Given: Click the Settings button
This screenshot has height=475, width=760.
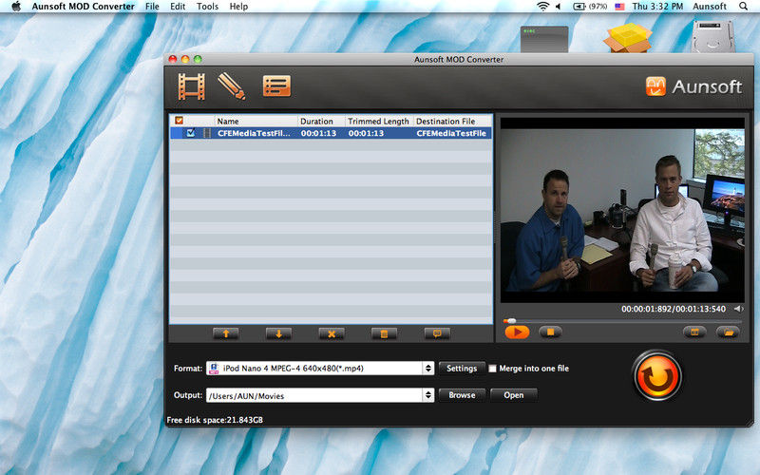Looking at the screenshot, I should point(462,369).
